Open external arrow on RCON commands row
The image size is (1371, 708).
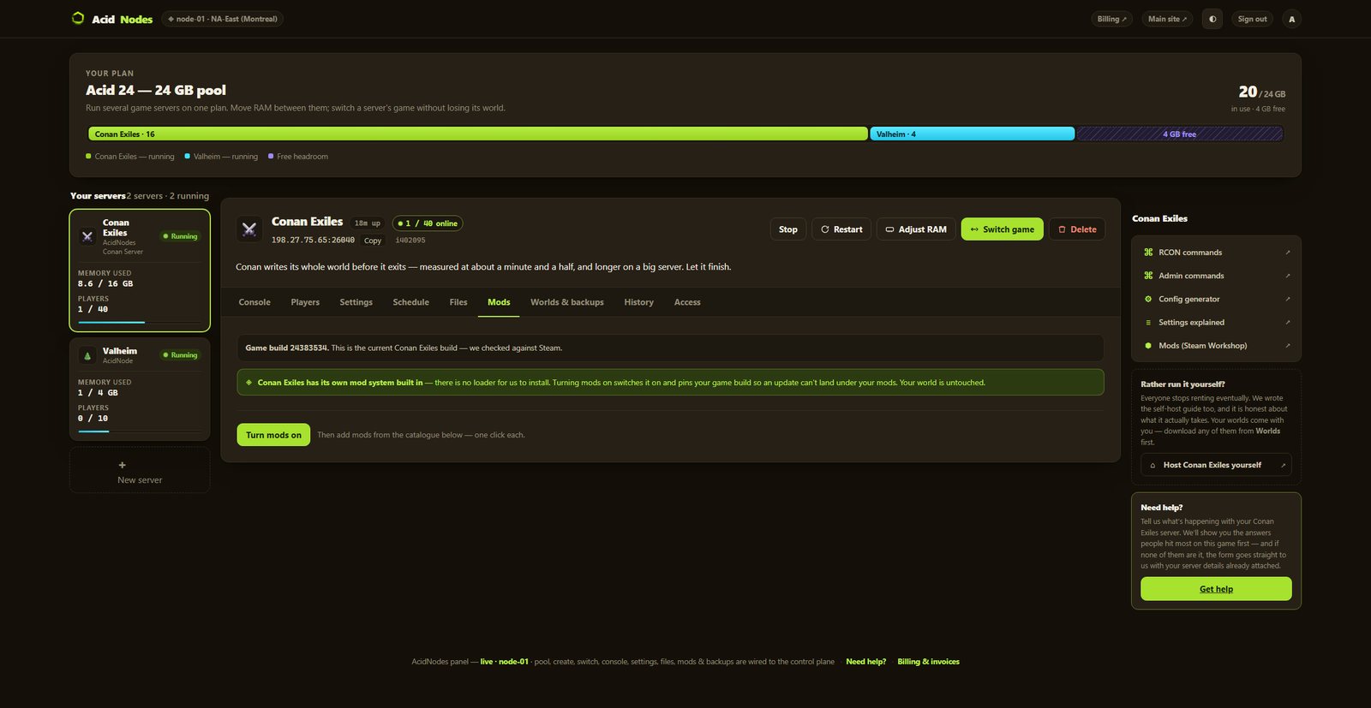coord(1287,253)
